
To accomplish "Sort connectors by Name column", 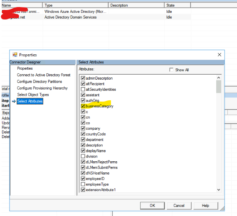I will pyautogui.click(x=22, y=5).
